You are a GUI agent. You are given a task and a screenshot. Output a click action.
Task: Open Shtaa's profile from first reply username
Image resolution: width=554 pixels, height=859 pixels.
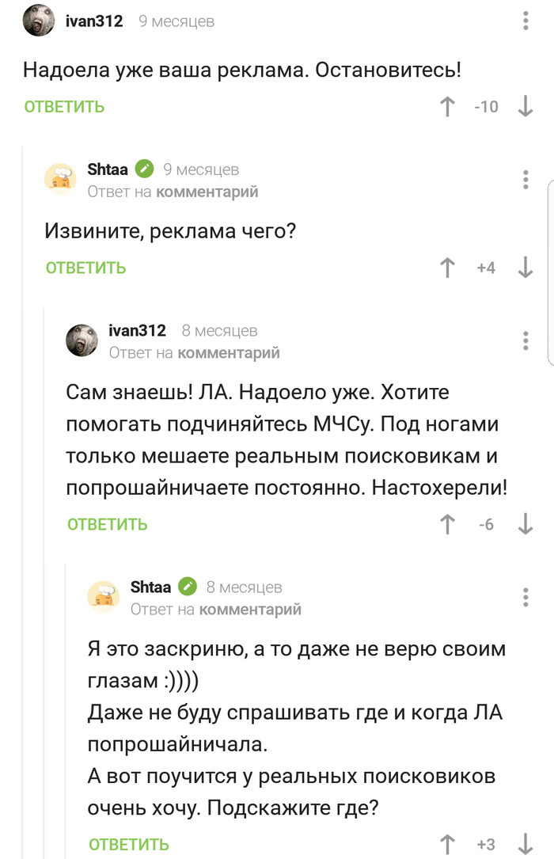[x=107, y=169]
